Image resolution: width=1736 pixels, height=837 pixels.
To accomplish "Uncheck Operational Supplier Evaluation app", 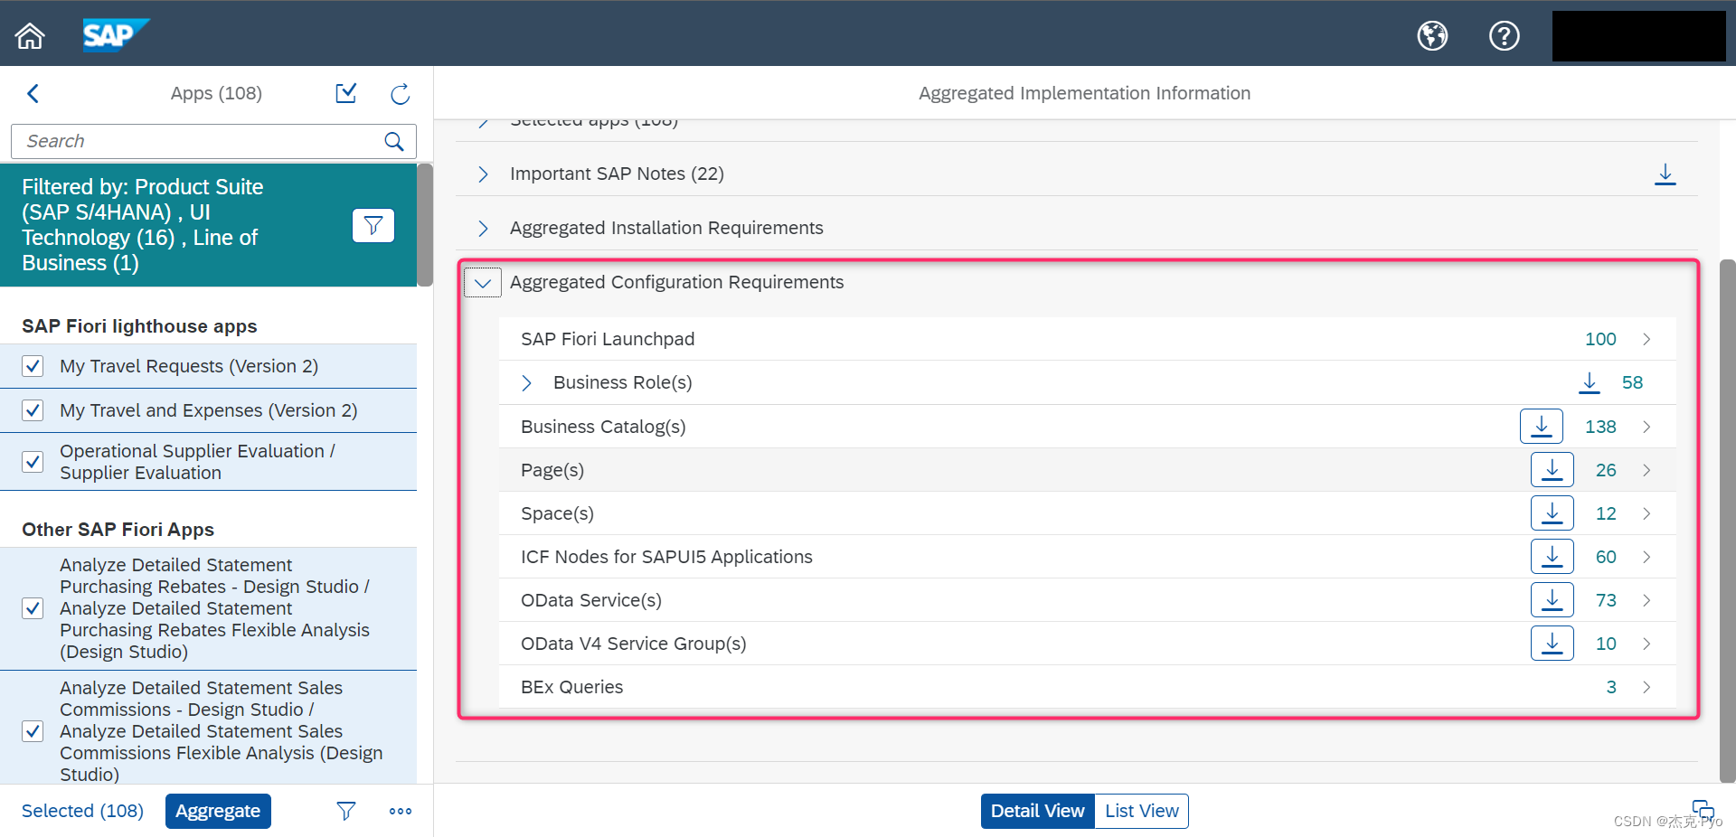I will 33,461.
